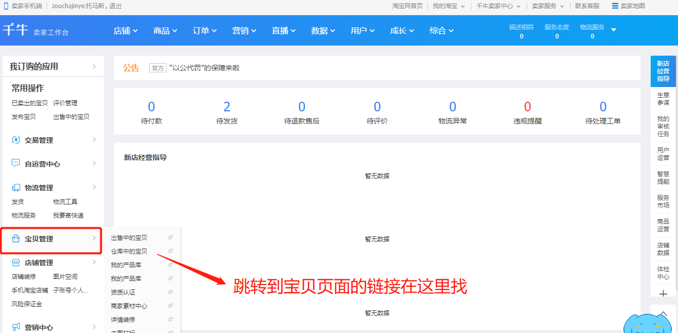The image size is (678, 333).
Task: Open 商家素材中心 submenu entry
Action: pos(129,306)
